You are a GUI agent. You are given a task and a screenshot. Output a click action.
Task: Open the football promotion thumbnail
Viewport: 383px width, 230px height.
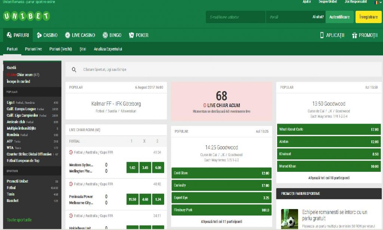point(289,219)
